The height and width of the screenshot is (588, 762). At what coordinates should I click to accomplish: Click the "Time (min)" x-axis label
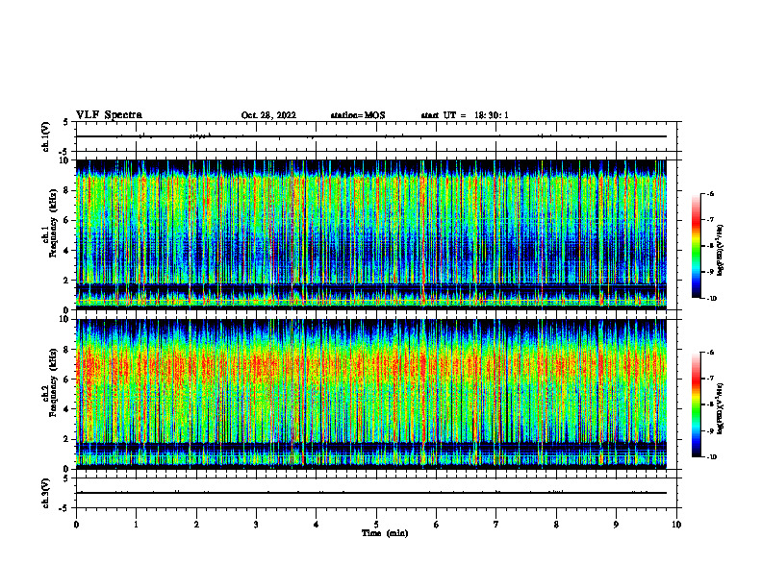point(385,533)
